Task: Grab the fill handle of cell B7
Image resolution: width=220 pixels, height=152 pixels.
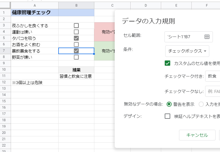Action: [94, 54]
